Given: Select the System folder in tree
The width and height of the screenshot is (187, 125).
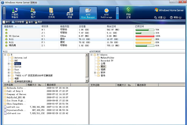Looking at the screenshot, I should (x=16, y=67).
